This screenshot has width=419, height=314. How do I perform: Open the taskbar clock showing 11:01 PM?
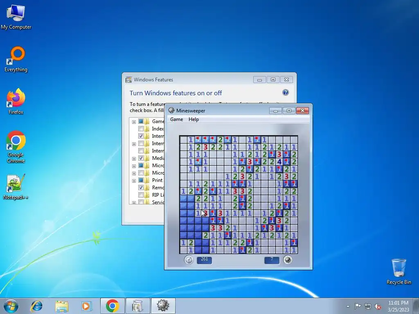(x=398, y=306)
